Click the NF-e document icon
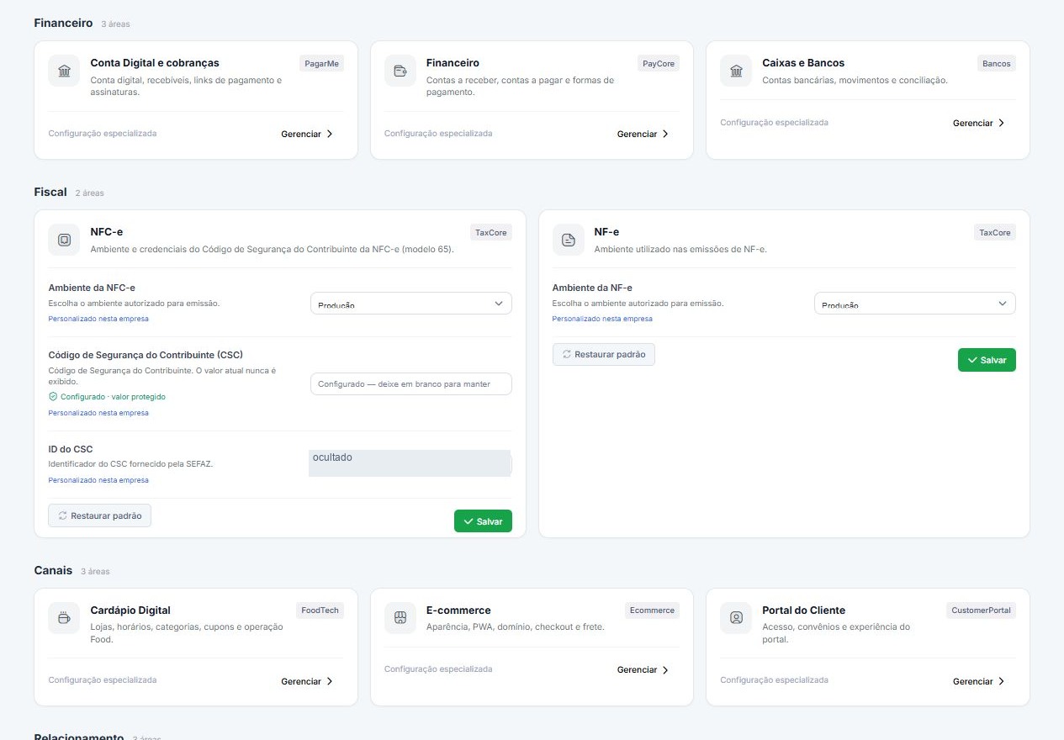This screenshot has height=740, width=1064. tap(568, 240)
